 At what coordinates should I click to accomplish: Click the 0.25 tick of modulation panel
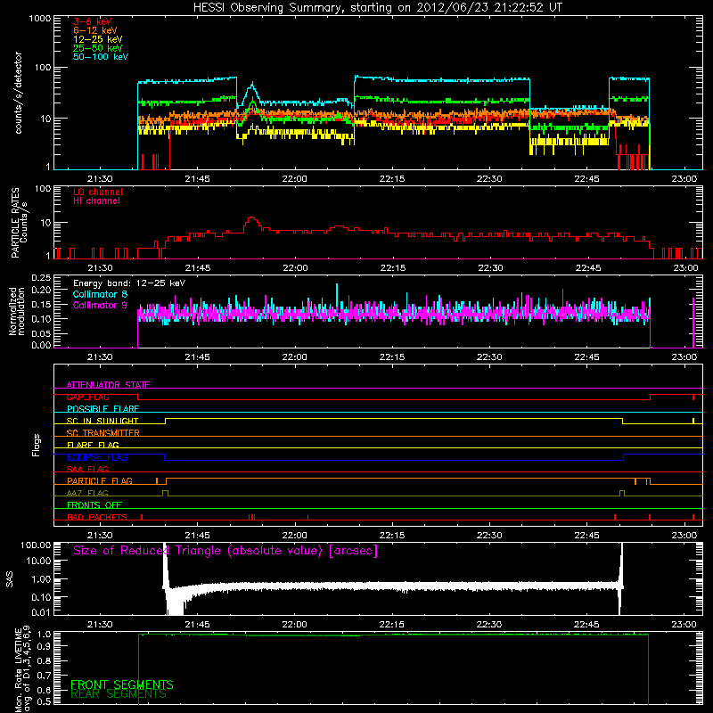41,278
